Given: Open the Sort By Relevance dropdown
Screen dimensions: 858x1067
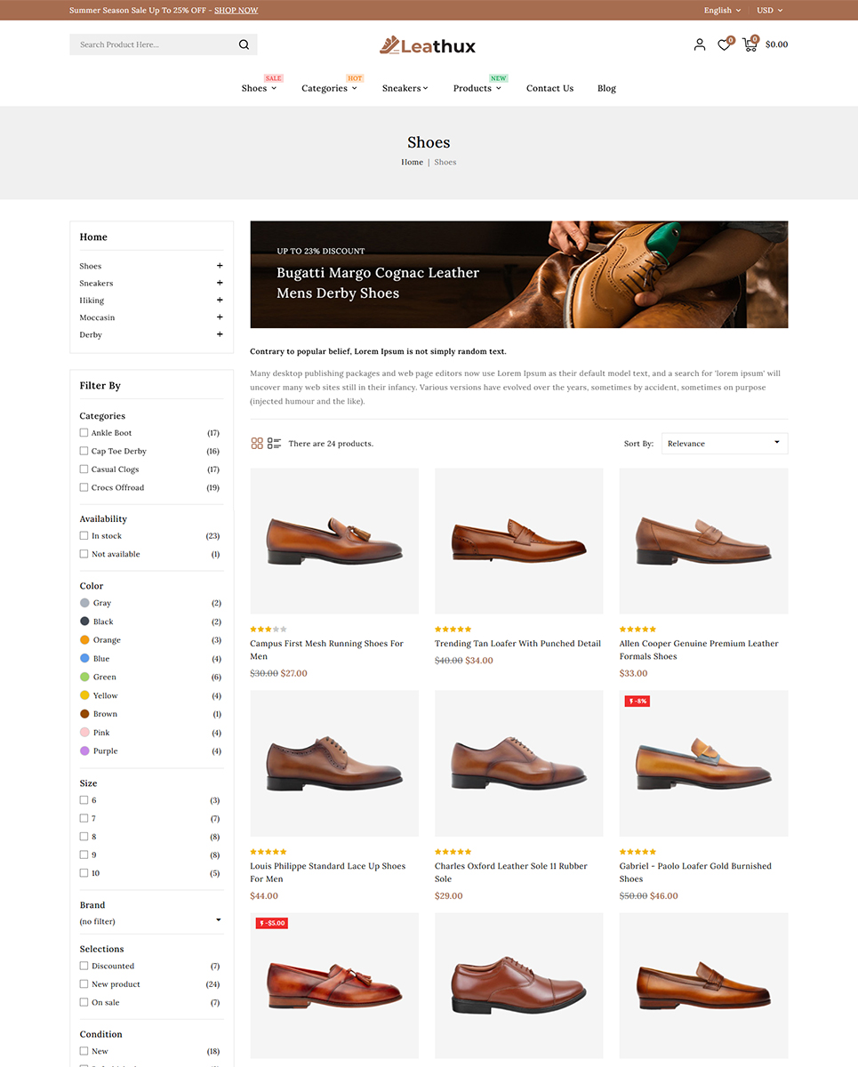Looking at the screenshot, I should coord(724,443).
